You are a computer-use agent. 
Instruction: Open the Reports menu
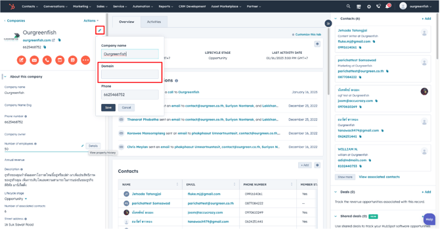click(x=166, y=7)
